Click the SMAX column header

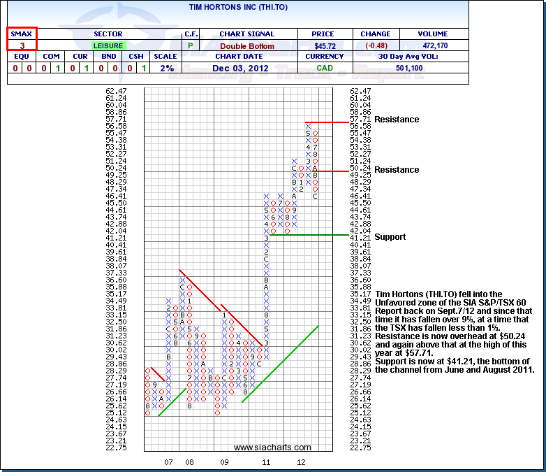(22, 34)
